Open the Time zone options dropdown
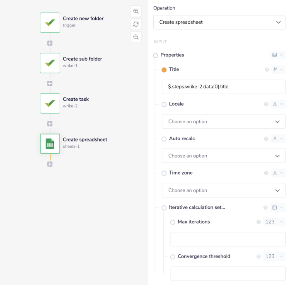This screenshot has width=290, height=285. coord(224,190)
